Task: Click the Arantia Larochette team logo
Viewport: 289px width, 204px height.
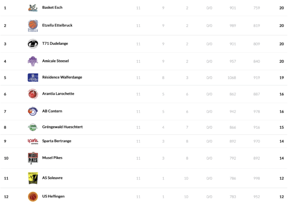Action: pos(33,94)
